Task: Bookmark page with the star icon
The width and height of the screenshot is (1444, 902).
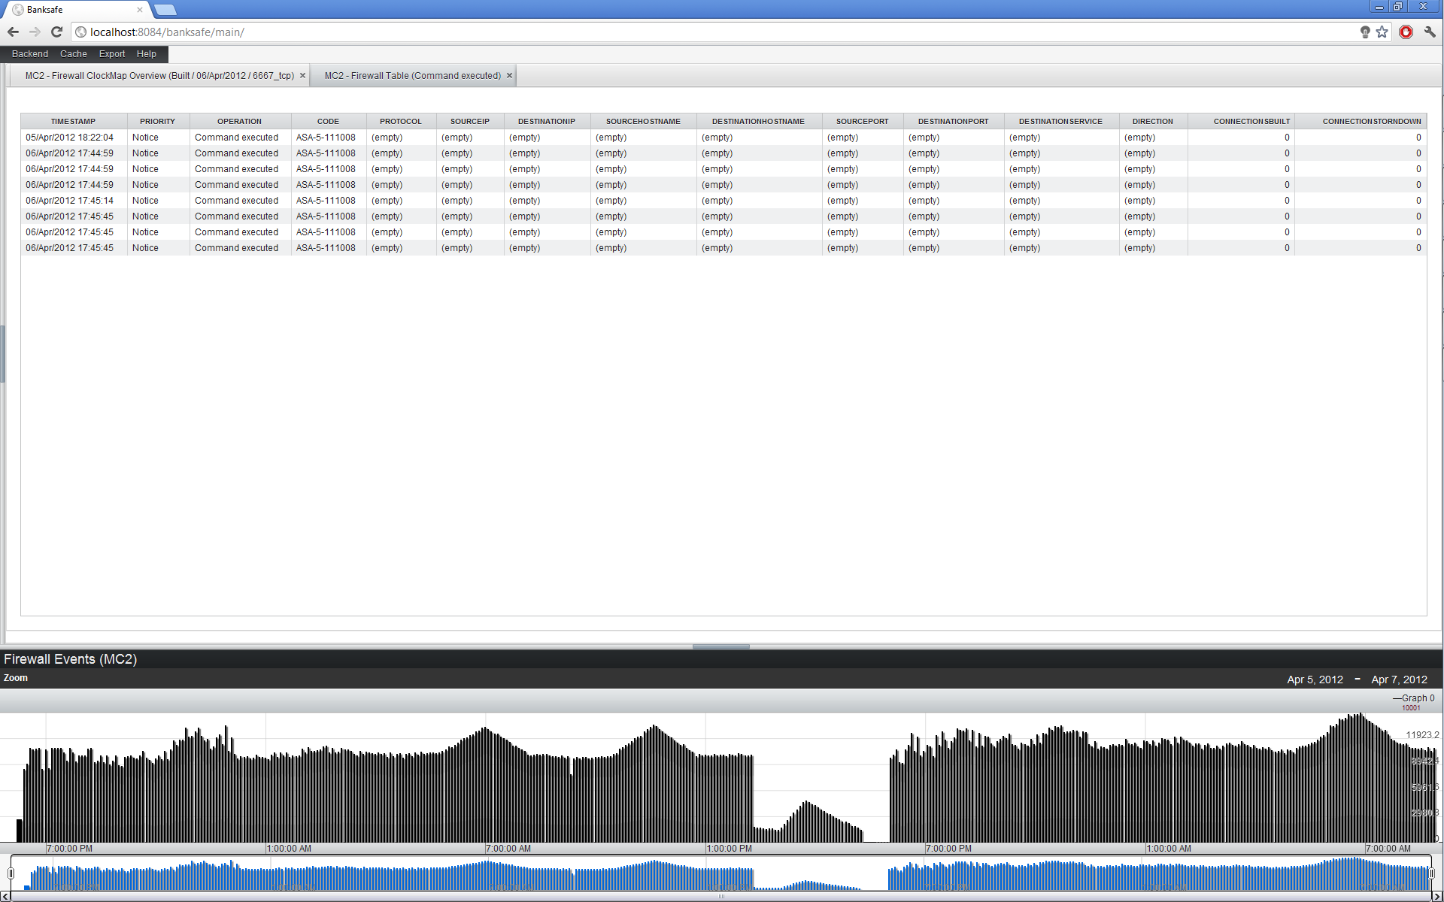Action: pos(1382,32)
